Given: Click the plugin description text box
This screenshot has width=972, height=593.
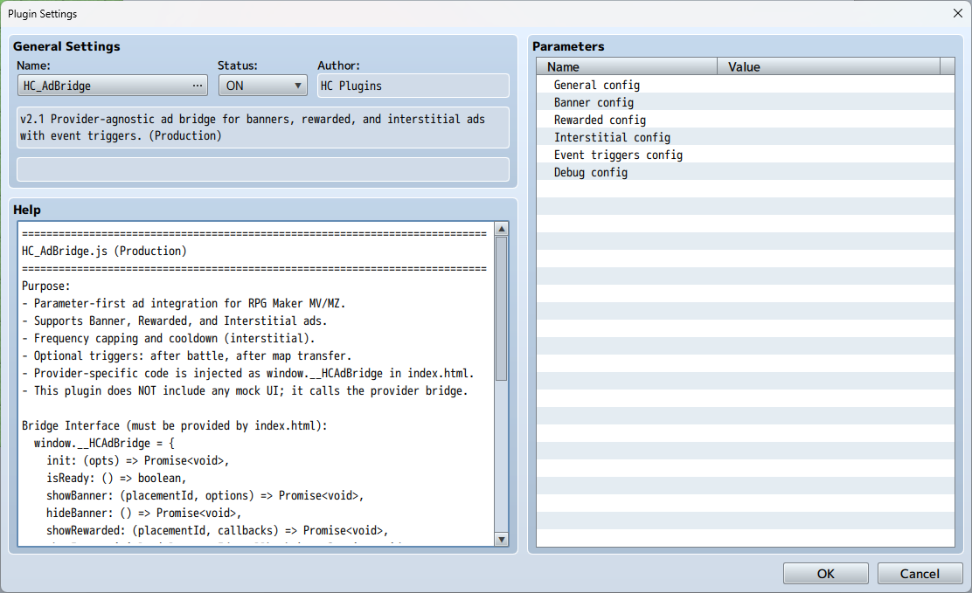Looking at the screenshot, I should 263,127.
